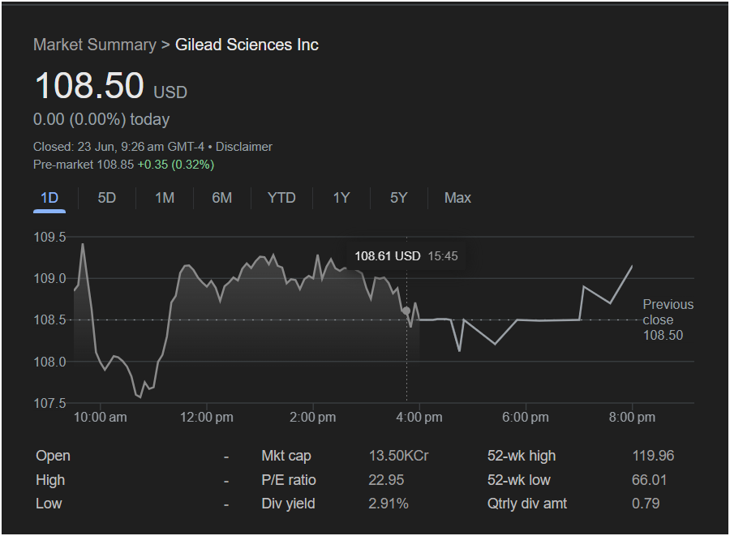730x536 pixels.
Task: Open the 1M chart tab
Action: [x=165, y=198]
